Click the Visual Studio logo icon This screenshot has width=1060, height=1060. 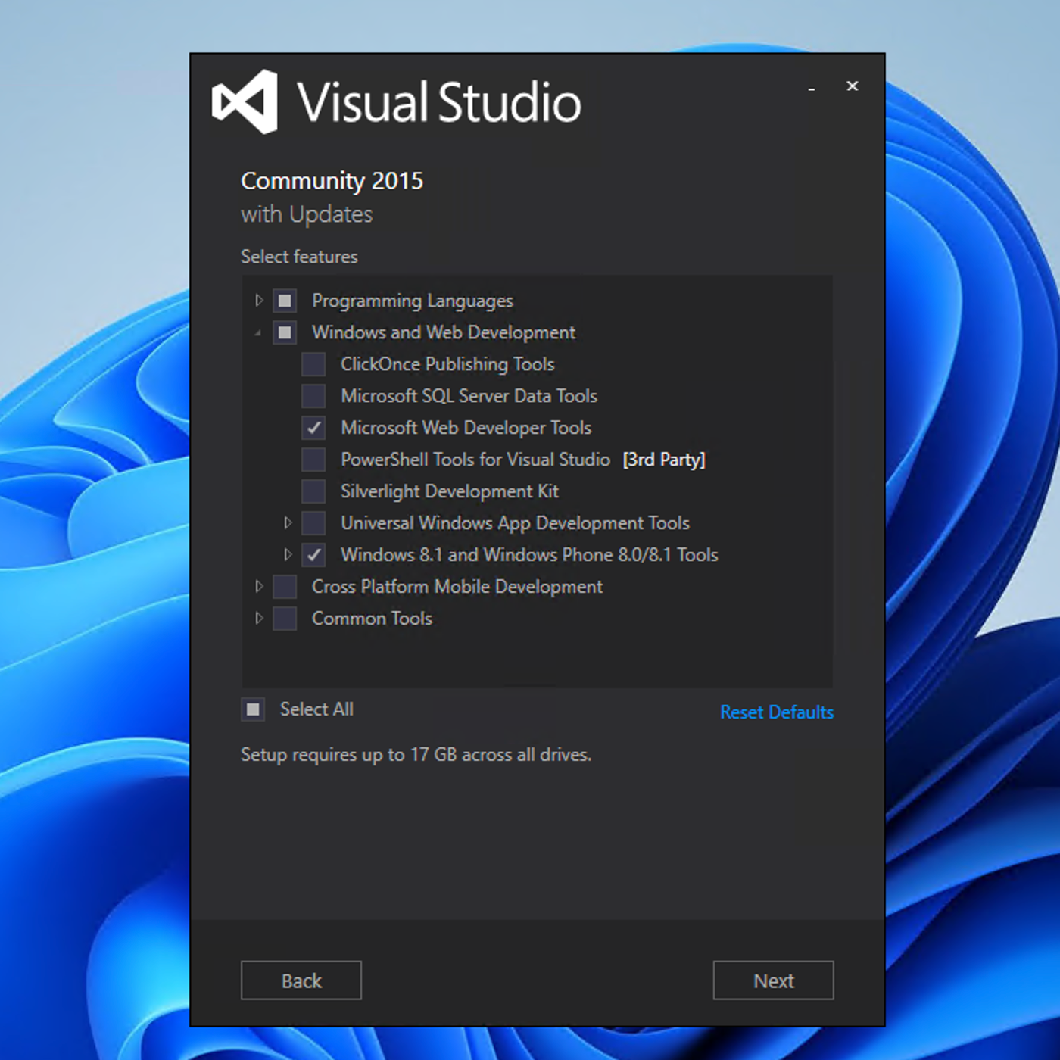[245, 101]
